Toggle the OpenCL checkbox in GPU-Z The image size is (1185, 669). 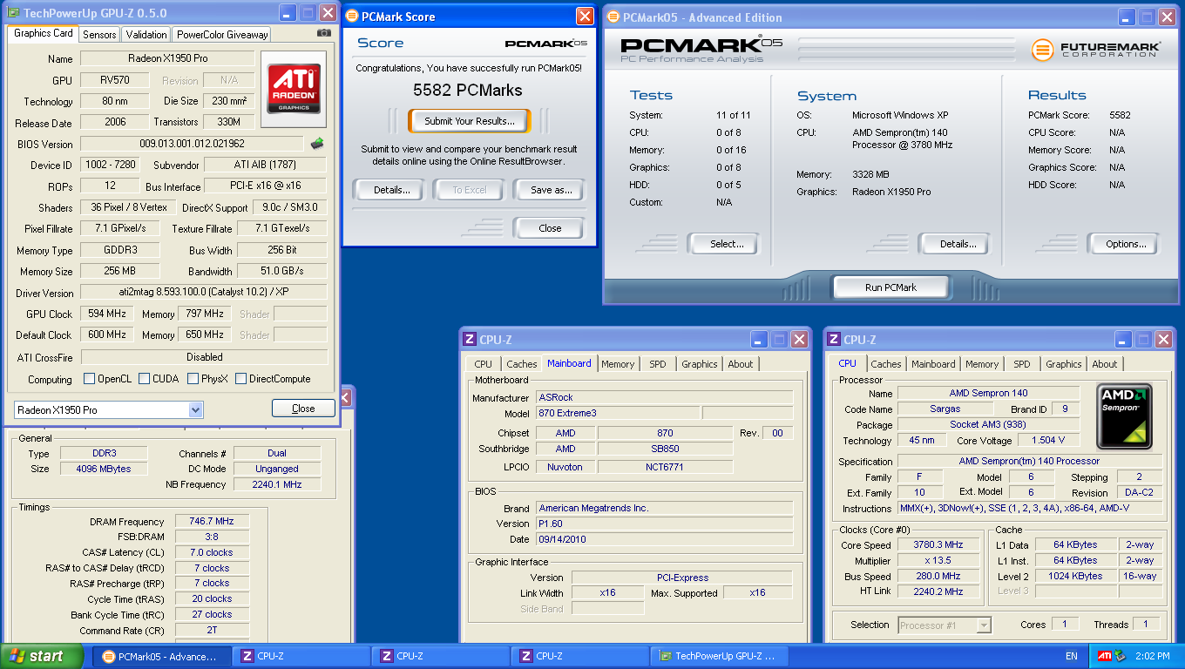tap(89, 379)
